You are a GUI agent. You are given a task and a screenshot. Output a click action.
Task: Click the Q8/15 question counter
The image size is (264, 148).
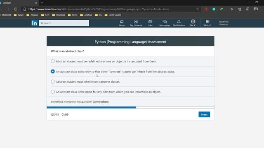(x=55, y=114)
